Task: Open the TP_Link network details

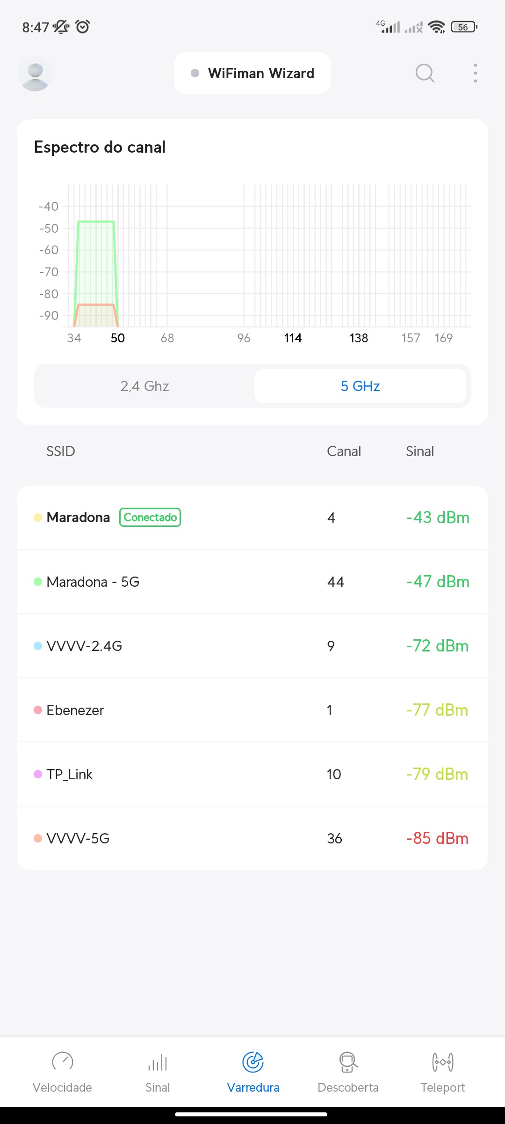Action: (252, 774)
